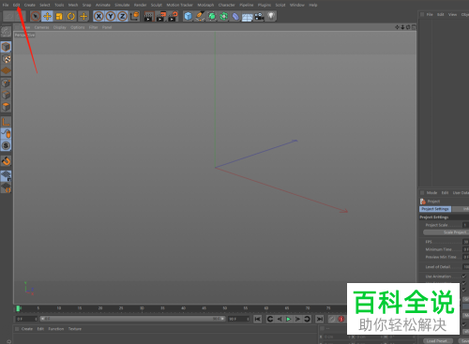Add a Cube primitive object
Image resolution: width=469 pixels, height=344 pixels.
pos(188,16)
